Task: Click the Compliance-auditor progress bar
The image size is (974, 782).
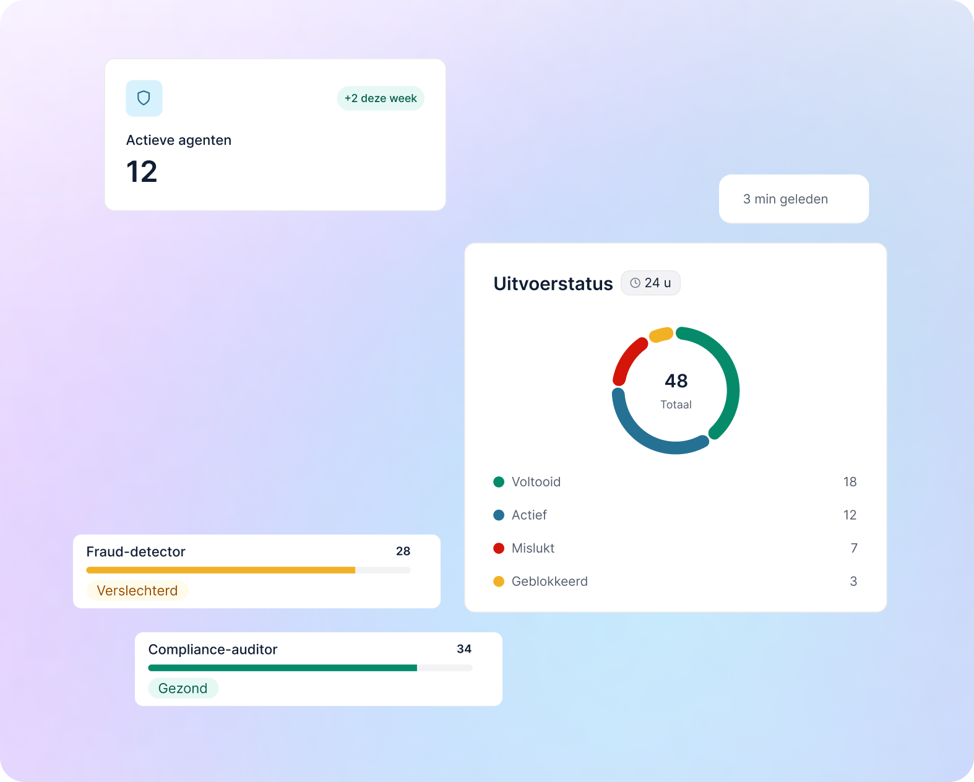Action: coord(311,668)
